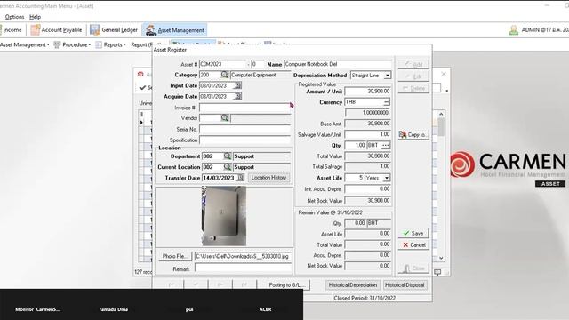Open the Help menu

pyautogui.click(x=35, y=17)
